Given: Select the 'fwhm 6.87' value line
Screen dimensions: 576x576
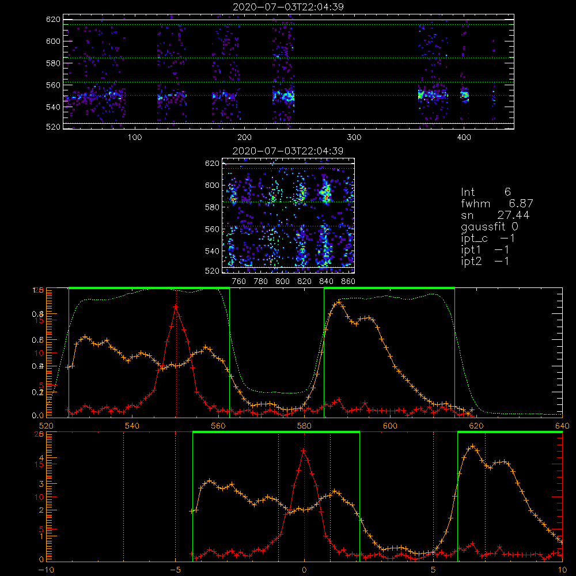Looking at the screenshot, I should pyautogui.click(x=497, y=203).
